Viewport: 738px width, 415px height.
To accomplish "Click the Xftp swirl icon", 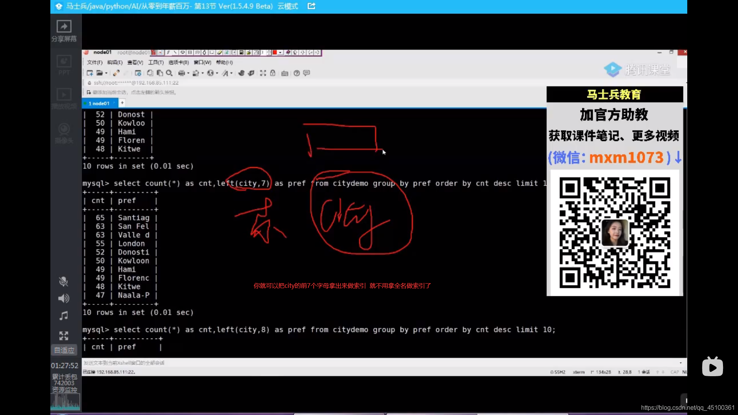I will pos(241,73).
